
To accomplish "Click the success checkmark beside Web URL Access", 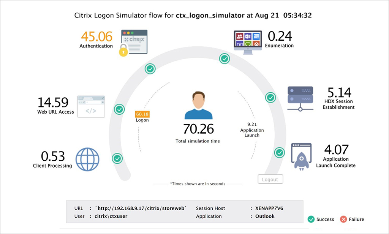I will click(119, 109).
